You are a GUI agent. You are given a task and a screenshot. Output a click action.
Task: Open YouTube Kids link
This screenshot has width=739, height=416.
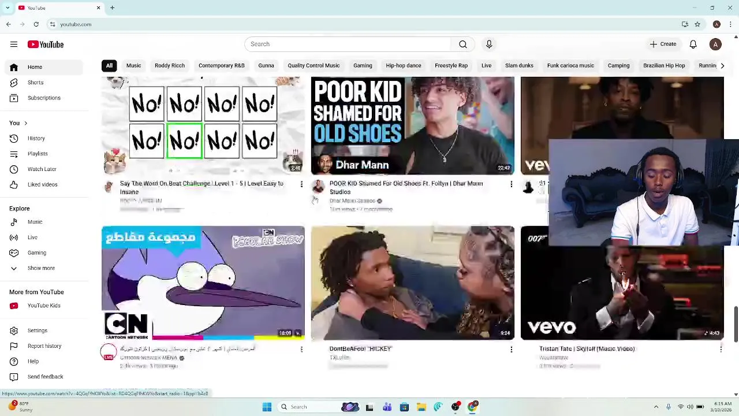pyautogui.click(x=45, y=306)
